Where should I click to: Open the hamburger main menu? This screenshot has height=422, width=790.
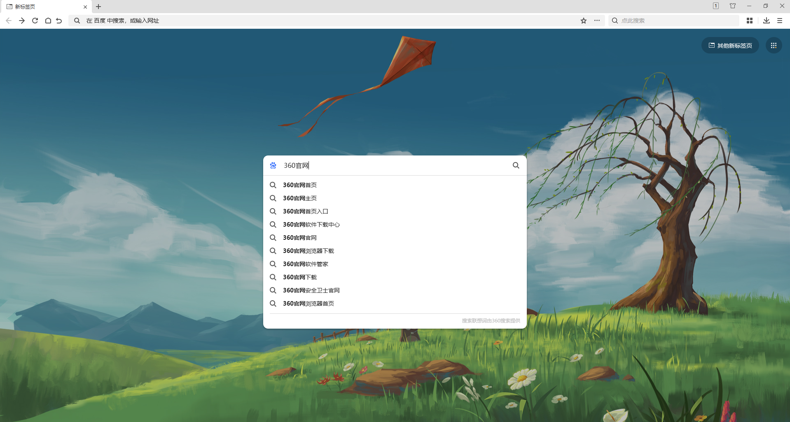[x=780, y=21]
